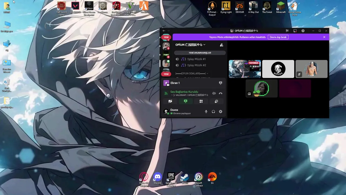
Task: Jump to YENİ OKUNMAMIŞLAR unread bar
Action: [200, 53]
